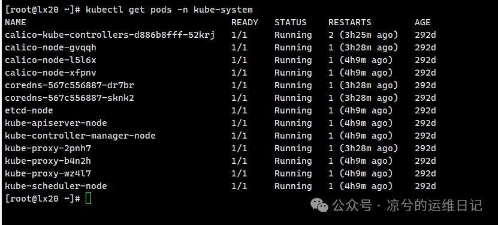The image size is (498, 225).
Task: Click the coredns-567c556887-dr7br pod name
Action: [70, 85]
